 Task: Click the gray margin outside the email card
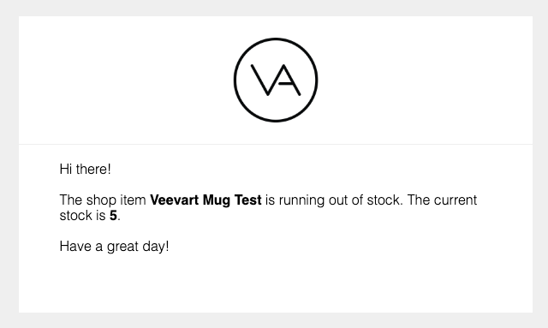[9, 164]
